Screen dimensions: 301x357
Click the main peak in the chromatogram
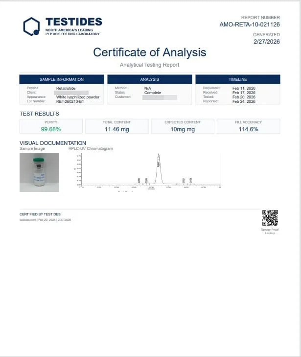(x=159, y=168)
